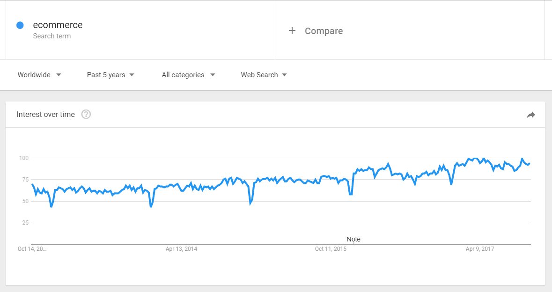552x292 pixels.
Task: Open the Worldwide region dropdown
Action: (39, 75)
